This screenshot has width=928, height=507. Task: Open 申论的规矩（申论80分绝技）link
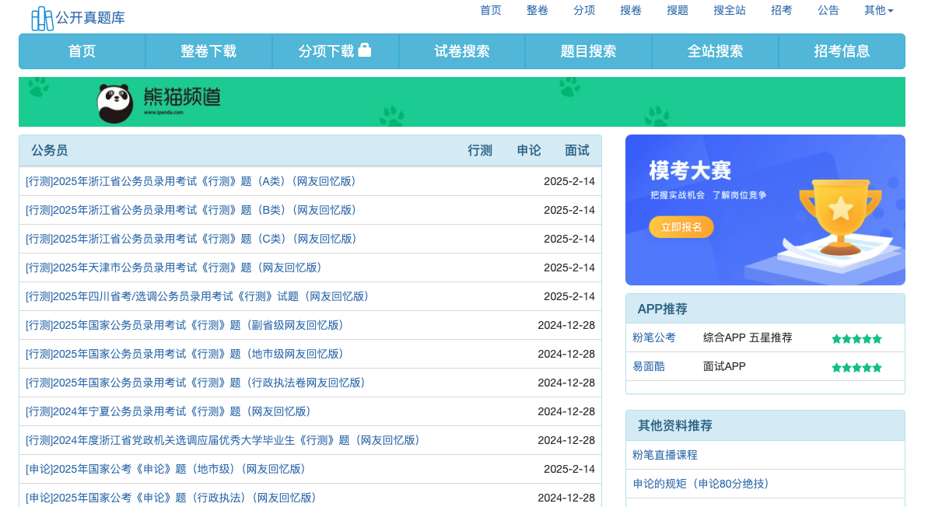click(x=701, y=484)
